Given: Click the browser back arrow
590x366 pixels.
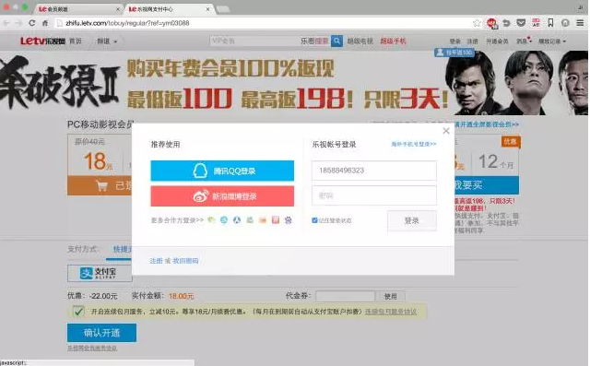Looking at the screenshot, I should pos(6,23).
